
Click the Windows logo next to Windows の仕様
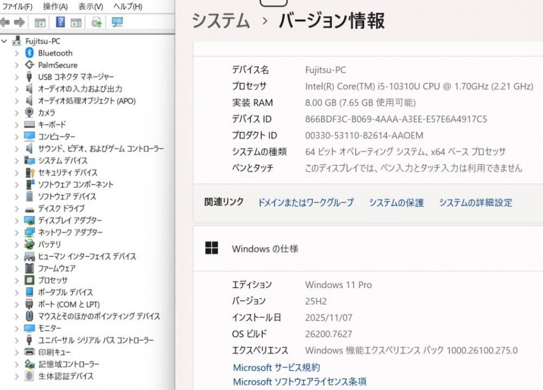(211, 249)
